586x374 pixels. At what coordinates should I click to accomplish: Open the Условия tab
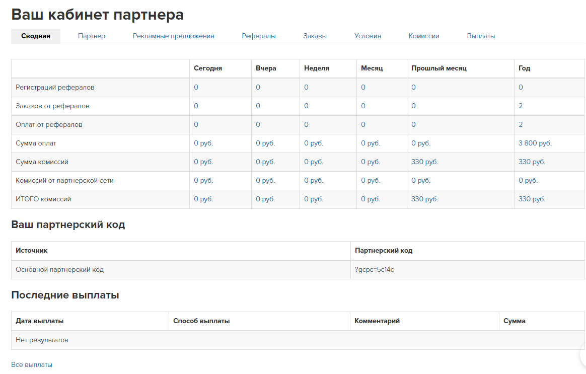click(368, 36)
